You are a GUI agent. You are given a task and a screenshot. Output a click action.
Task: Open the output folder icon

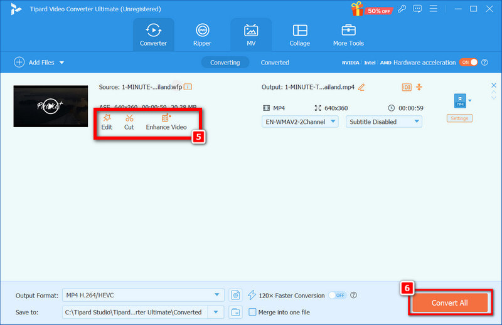click(236, 312)
